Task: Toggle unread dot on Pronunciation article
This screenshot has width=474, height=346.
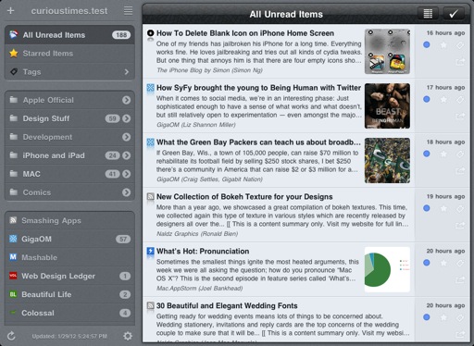Action: pos(427,263)
